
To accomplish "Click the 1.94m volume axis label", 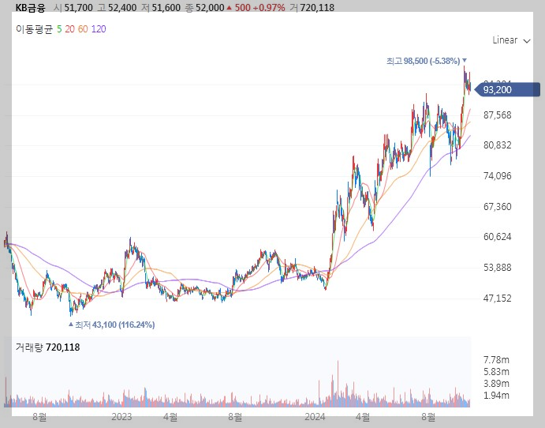I will pyautogui.click(x=496, y=396).
